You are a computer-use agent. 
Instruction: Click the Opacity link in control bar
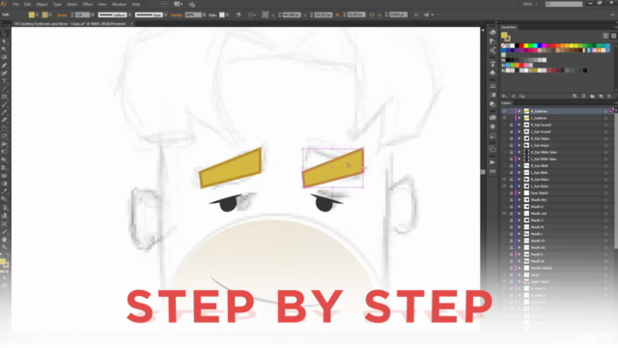177,15
